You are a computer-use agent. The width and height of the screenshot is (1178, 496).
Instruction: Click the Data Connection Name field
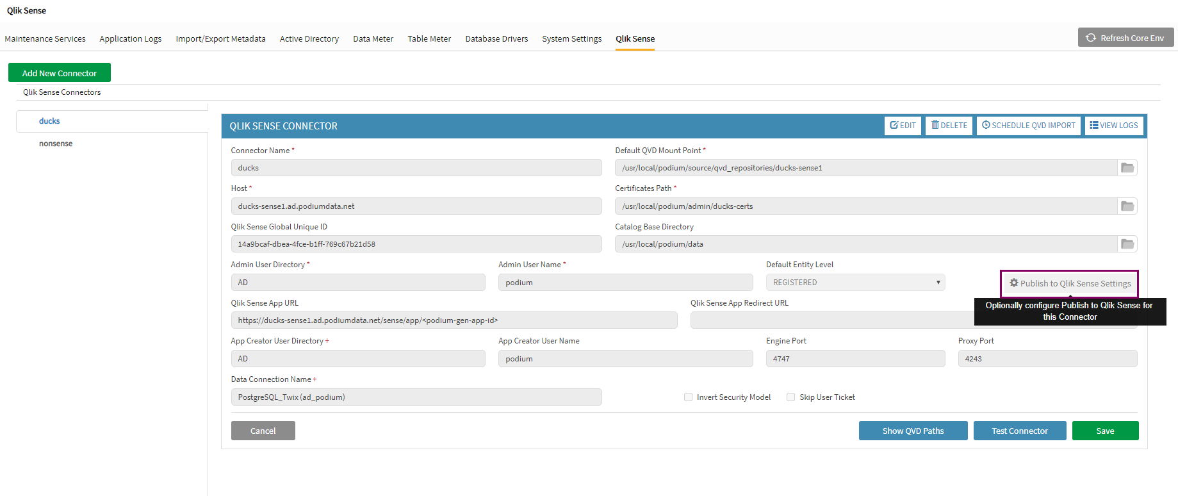[416, 397]
